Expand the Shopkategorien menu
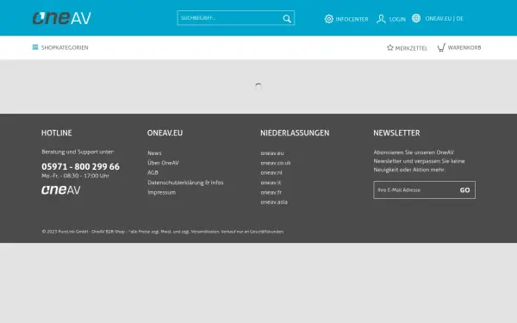This screenshot has width=517, height=323. (x=65, y=47)
